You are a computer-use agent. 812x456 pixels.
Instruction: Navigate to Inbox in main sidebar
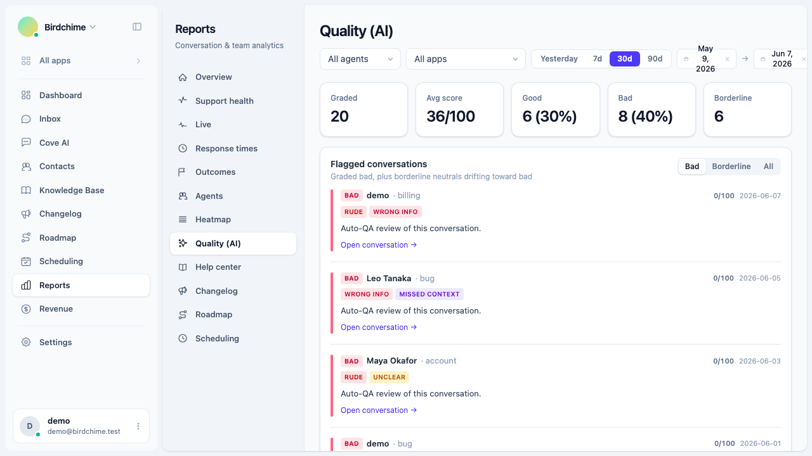point(81,119)
